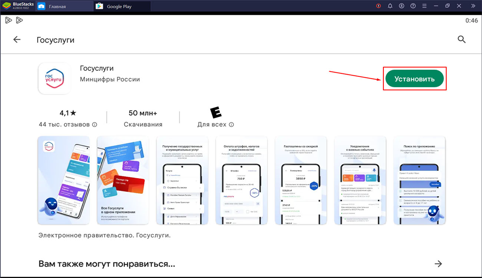The width and height of the screenshot is (482, 278).
Task: Click the Госуслуги app logo icon
Action: (x=55, y=79)
